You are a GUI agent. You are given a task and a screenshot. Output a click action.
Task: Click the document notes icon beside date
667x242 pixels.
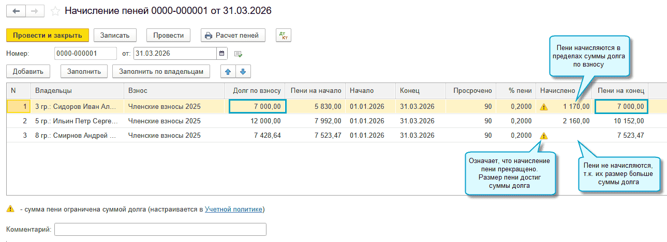coord(238,54)
